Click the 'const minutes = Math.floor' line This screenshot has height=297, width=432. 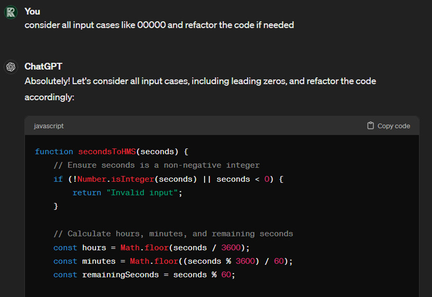(173, 261)
